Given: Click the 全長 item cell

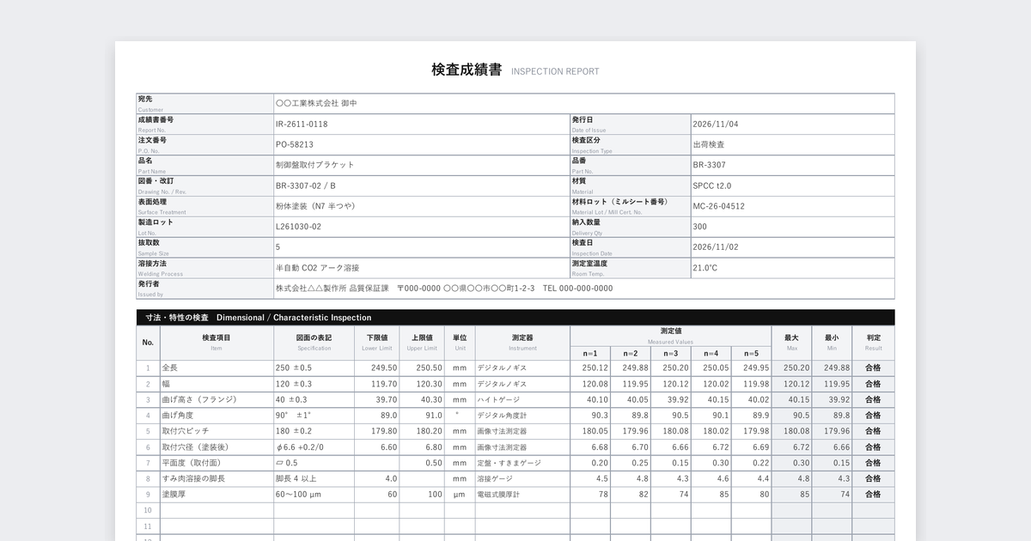Looking at the screenshot, I should 217,368.
